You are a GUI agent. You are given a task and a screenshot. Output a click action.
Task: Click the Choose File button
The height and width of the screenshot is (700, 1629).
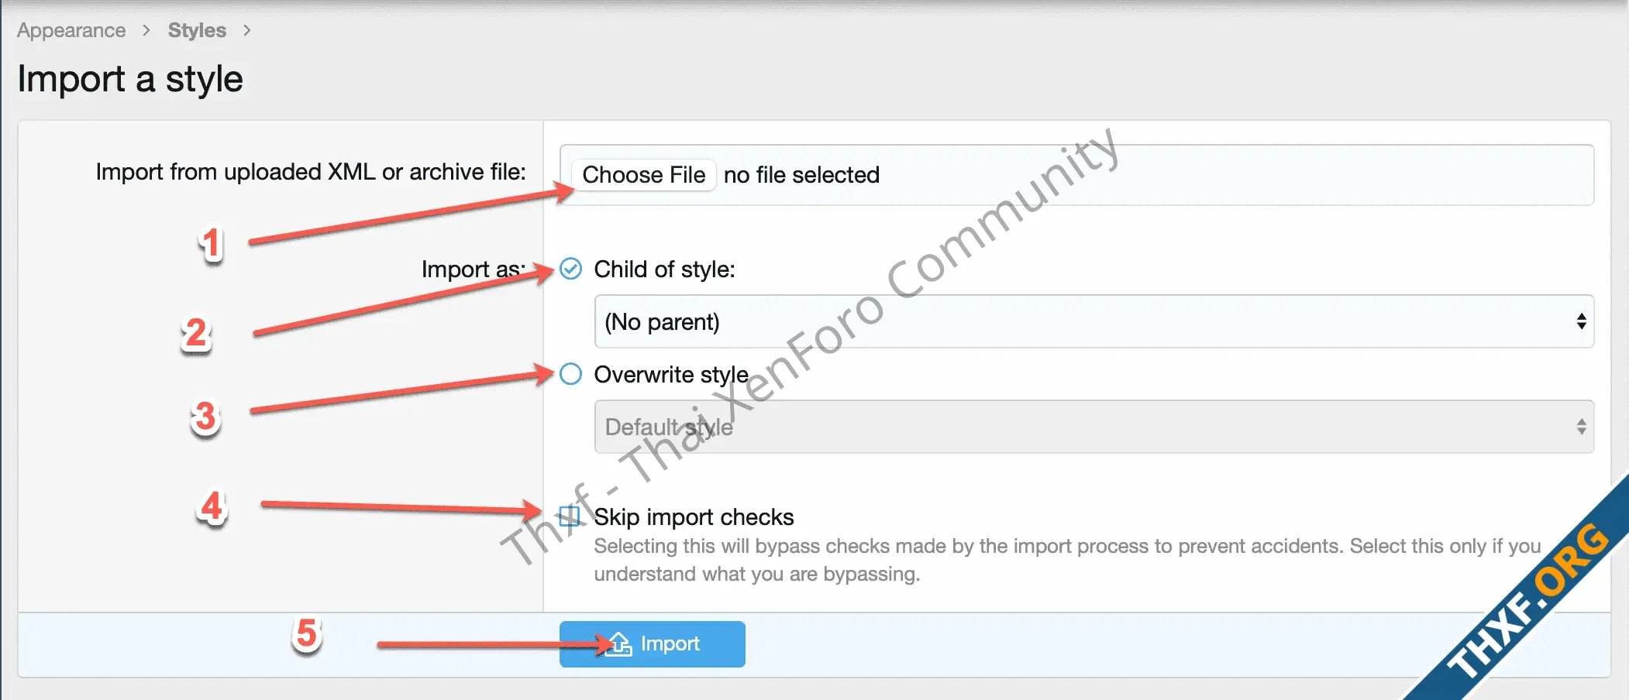click(643, 175)
